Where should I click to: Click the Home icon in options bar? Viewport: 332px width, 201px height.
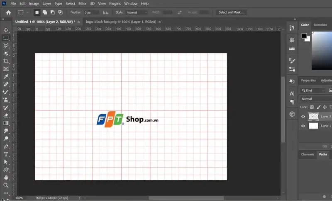click(x=8, y=12)
